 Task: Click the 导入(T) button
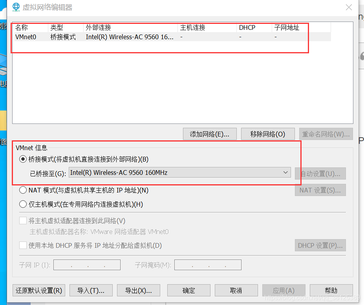(x=91, y=290)
